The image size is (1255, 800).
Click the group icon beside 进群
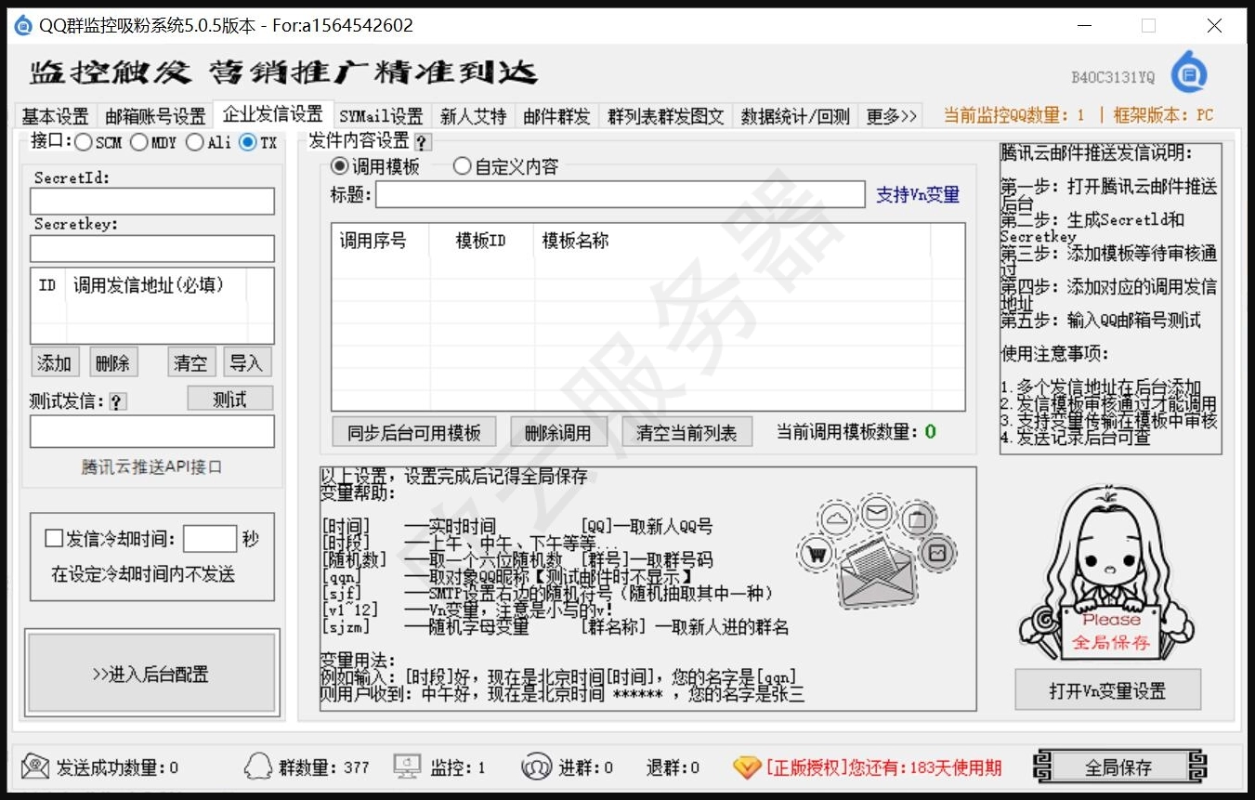[x=536, y=767]
